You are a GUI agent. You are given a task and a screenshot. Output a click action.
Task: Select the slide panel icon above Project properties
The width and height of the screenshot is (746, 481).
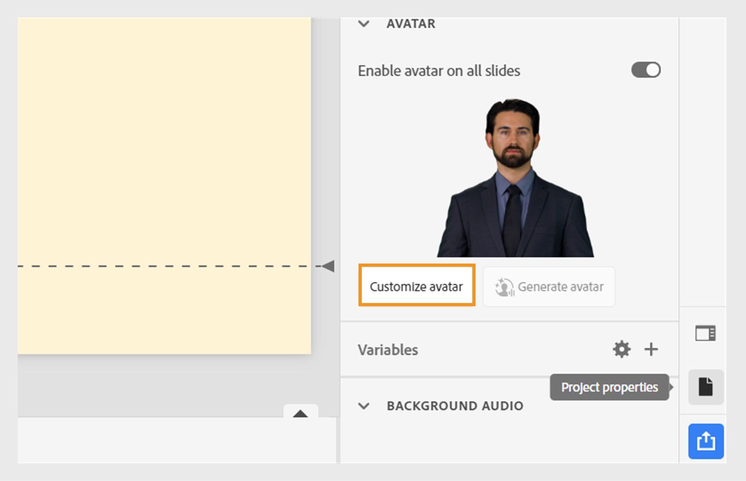(705, 332)
